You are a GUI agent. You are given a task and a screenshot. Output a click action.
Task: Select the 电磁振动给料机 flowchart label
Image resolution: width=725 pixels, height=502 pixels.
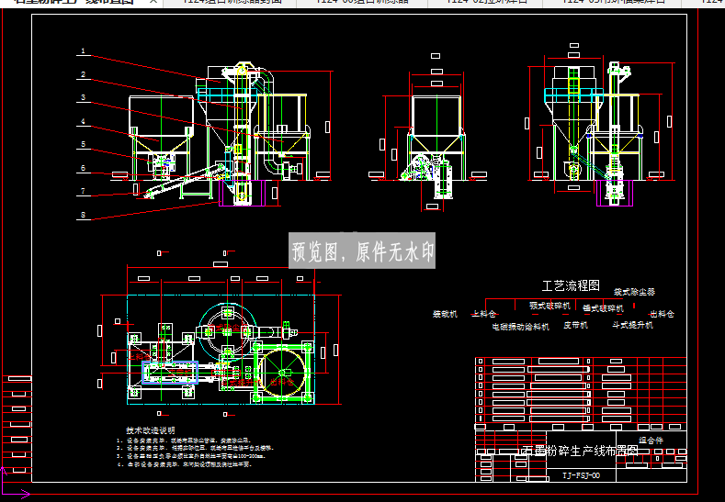[521, 327]
